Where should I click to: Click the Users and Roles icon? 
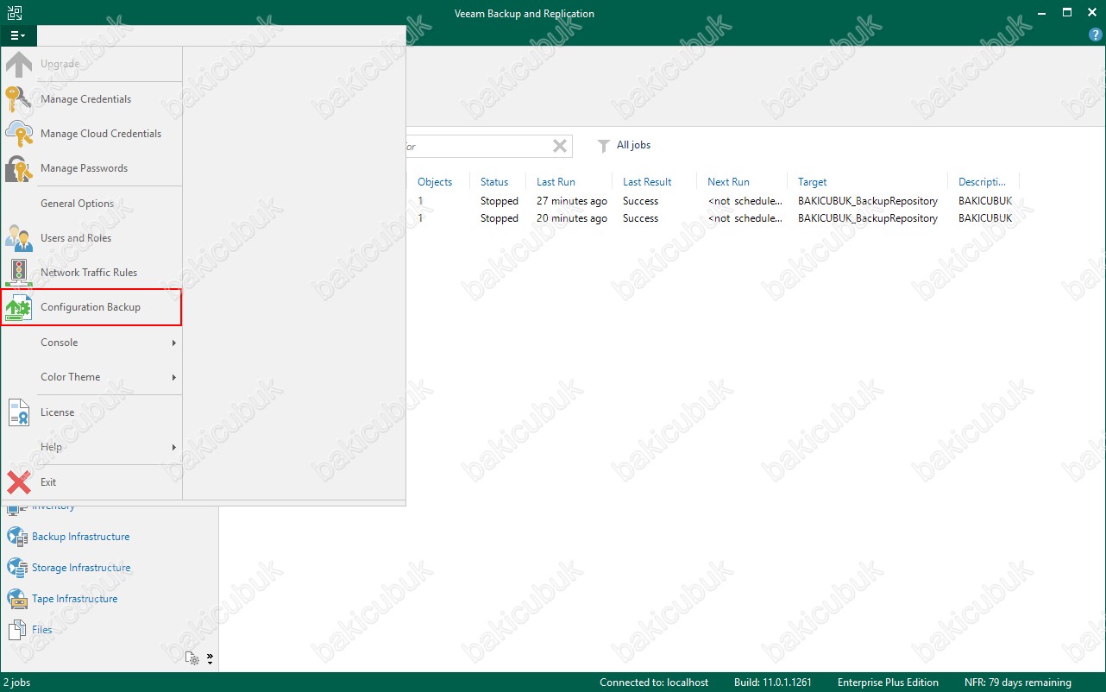point(19,238)
